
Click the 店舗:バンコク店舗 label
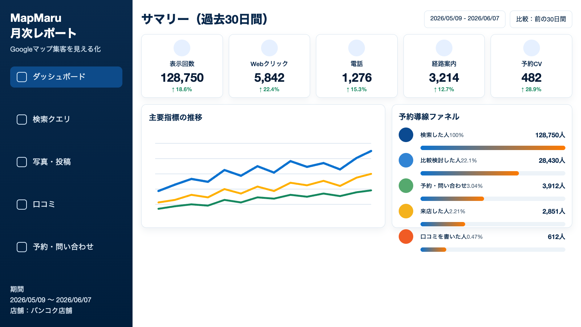click(41, 311)
